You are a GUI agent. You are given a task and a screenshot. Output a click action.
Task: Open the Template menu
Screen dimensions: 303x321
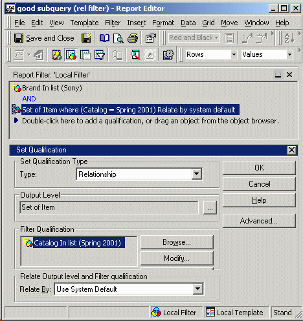(84, 23)
